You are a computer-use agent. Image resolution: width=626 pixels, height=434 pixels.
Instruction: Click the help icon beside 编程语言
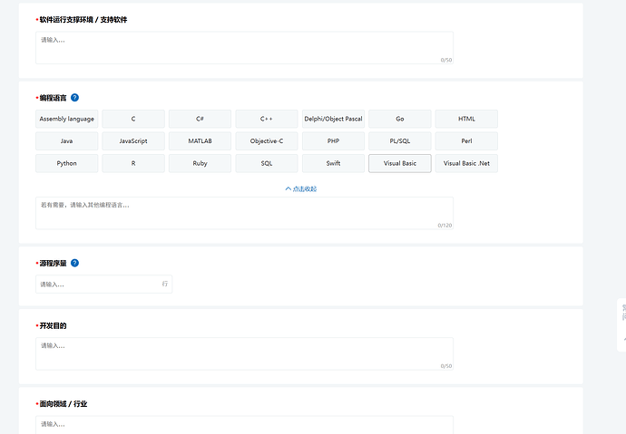click(74, 98)
